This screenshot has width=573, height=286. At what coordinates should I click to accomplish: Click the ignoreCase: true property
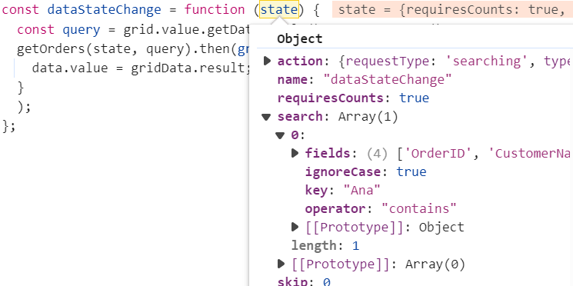366,171
